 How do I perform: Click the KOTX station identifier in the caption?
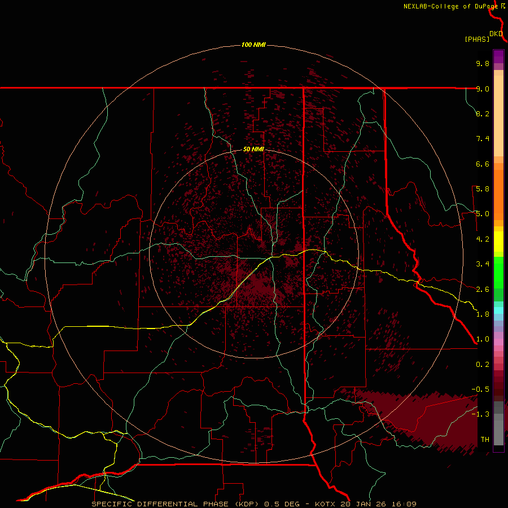(x=326, y=504)
